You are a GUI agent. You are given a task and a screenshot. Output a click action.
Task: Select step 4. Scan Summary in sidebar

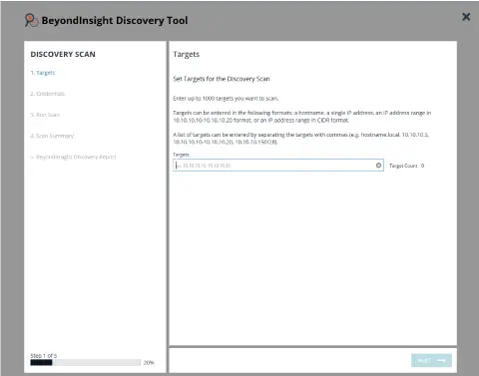coord(52,136)
